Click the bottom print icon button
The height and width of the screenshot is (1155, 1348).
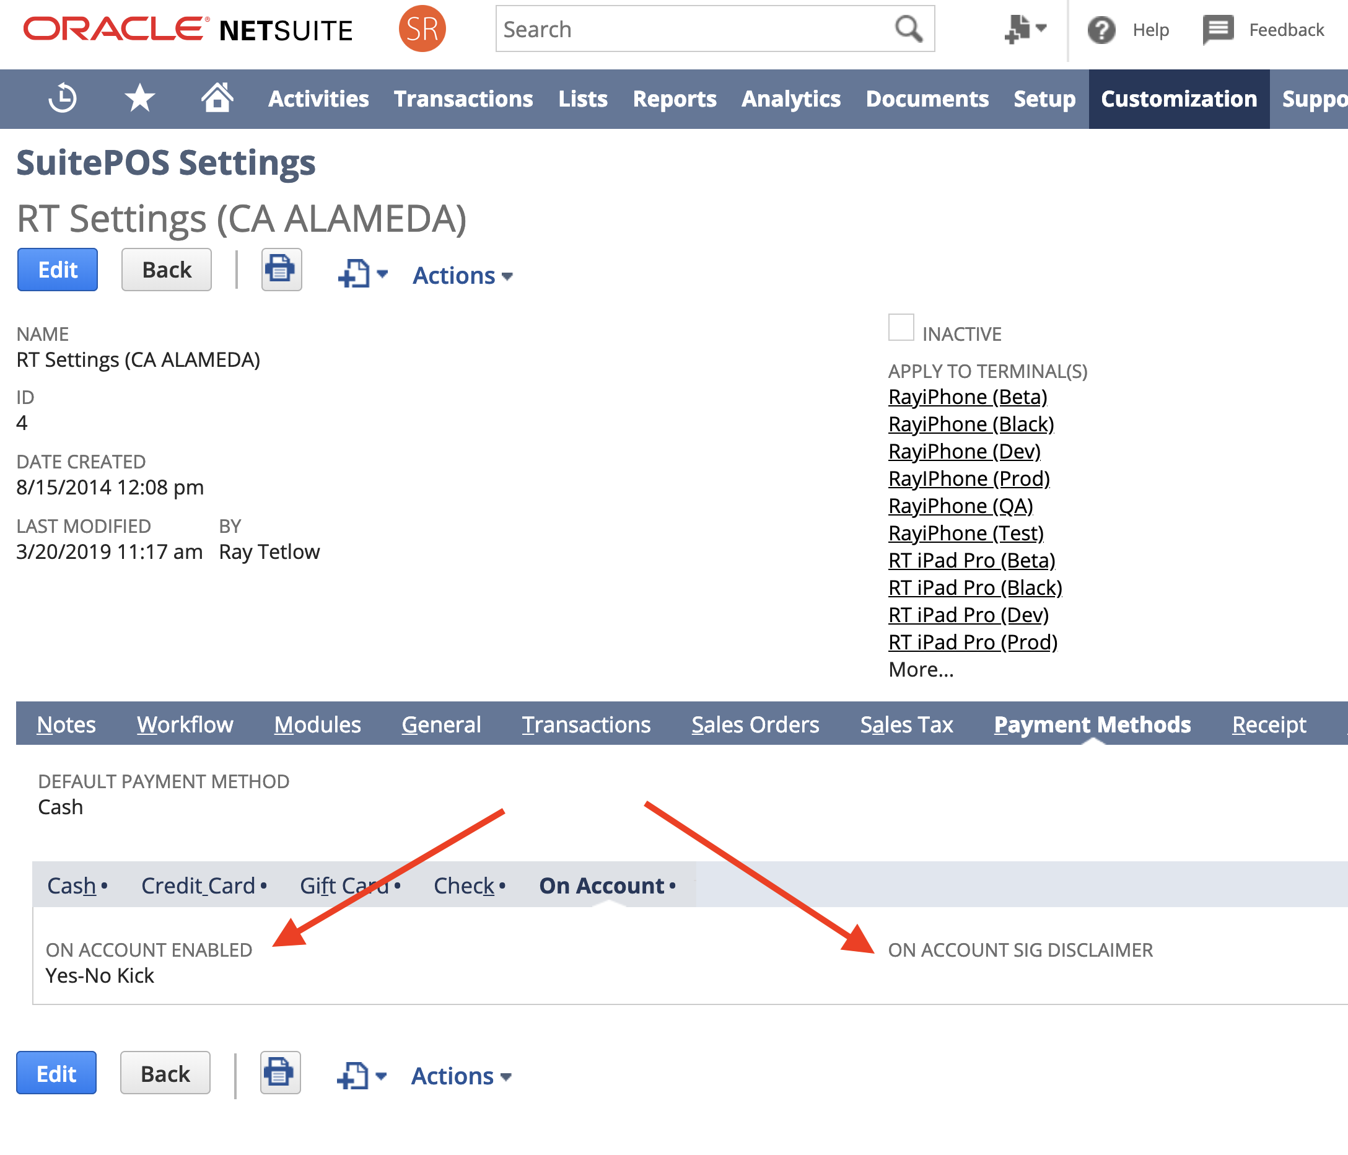click(280, 1073)
